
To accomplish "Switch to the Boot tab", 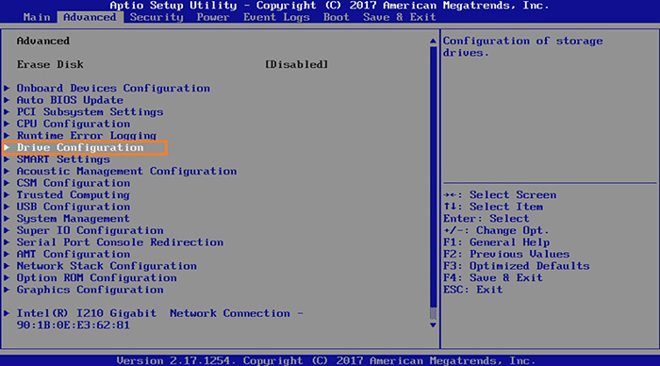I will click(x=337, y=17).
